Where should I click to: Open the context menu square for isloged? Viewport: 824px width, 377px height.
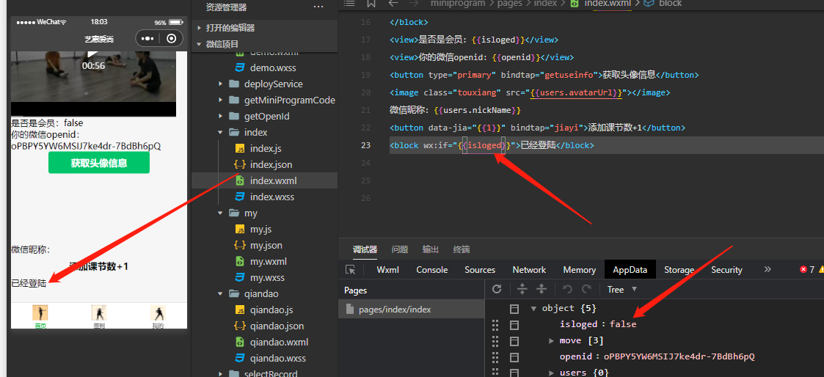(x=515, y=324)
